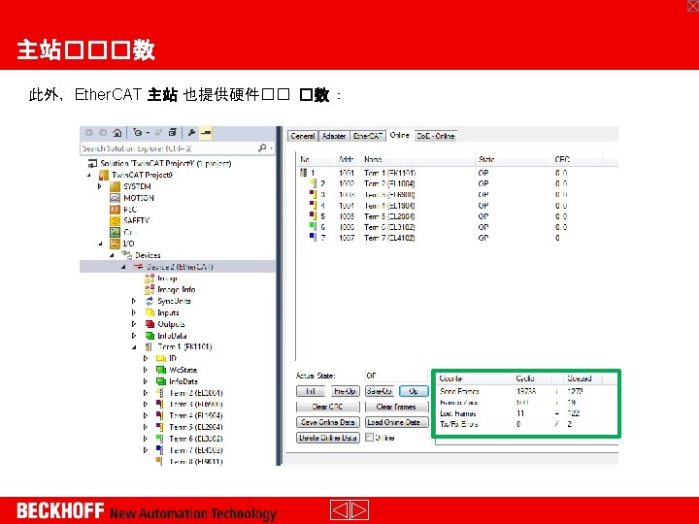Image resolution: width=699 pixels, height=524 pixels.
Task: Click the Clear Frames button
Action: click(x=396, y=407)
